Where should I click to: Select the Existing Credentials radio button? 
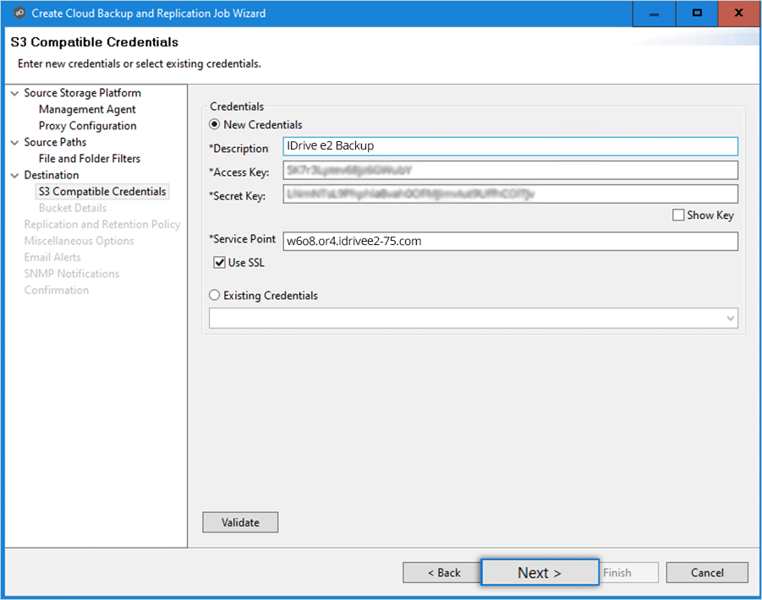pyautogui.click(x=215, y=296)
